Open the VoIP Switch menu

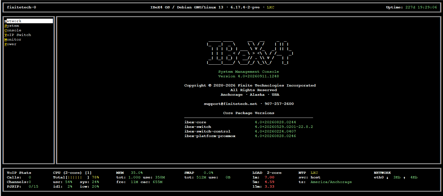(x=18, y=35)
